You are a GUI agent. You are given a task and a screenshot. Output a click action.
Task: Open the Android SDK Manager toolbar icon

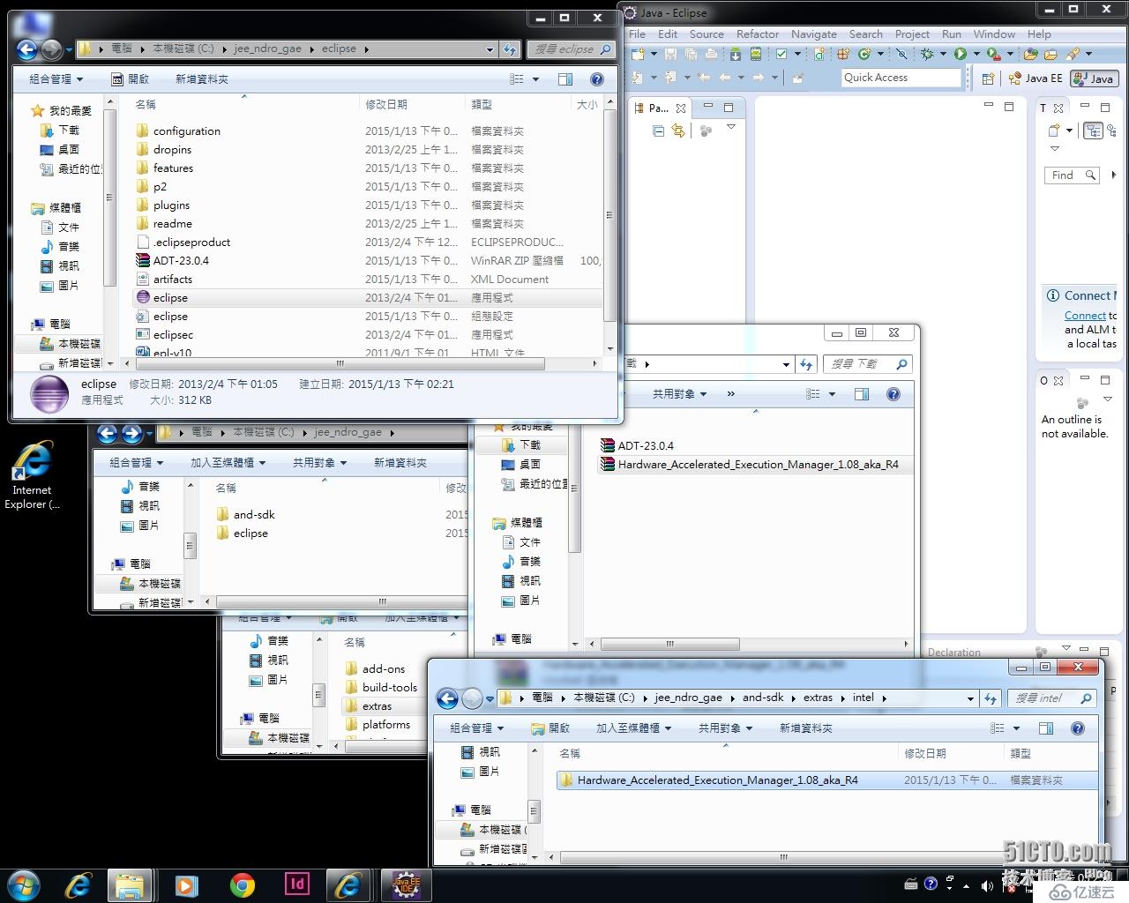click(x=736, y=54)
